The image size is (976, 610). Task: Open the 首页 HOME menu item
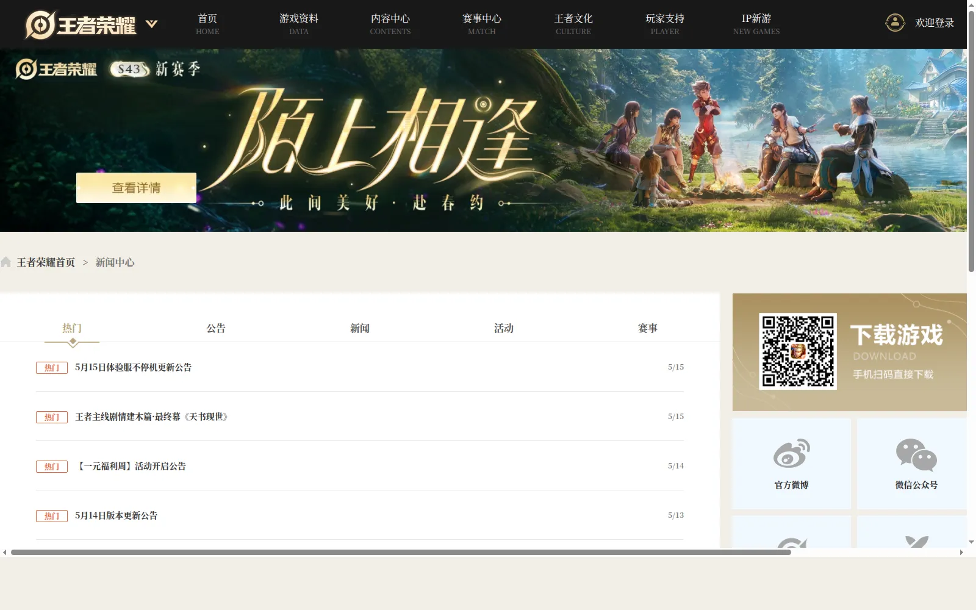point(207,24)
